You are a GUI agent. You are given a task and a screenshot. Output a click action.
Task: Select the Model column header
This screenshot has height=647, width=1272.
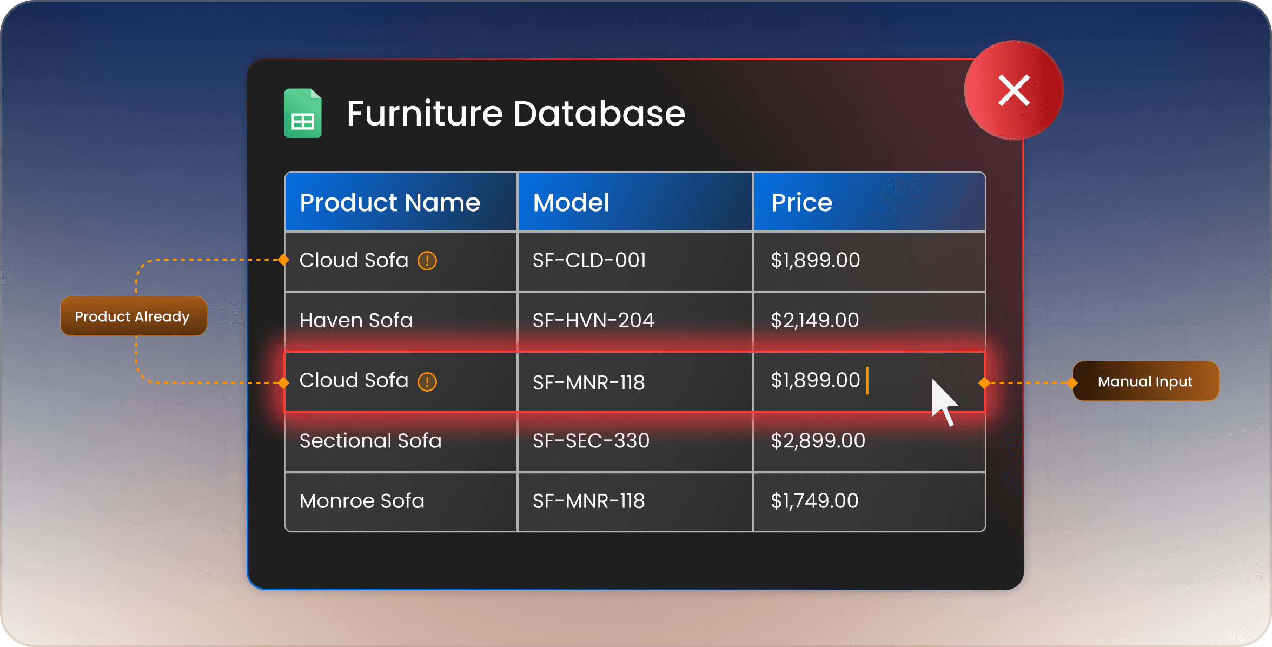click(x=635, y=202)
